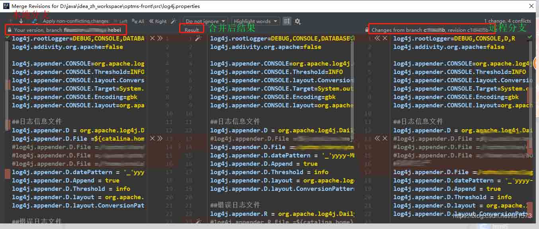The width and height of the screenshot is (539, 229).
Task: Ignore right change on appender.D.File line
Action: (385, 138)
